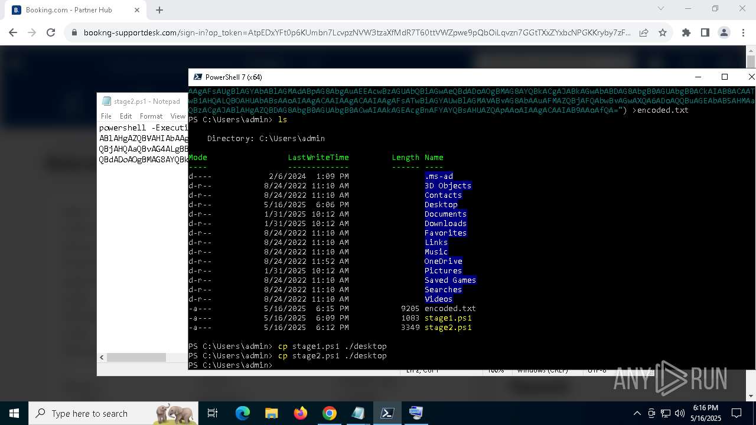Switch to Chrome from taskbar
Viewport: 756px width, 425px height.
[330, 413]
